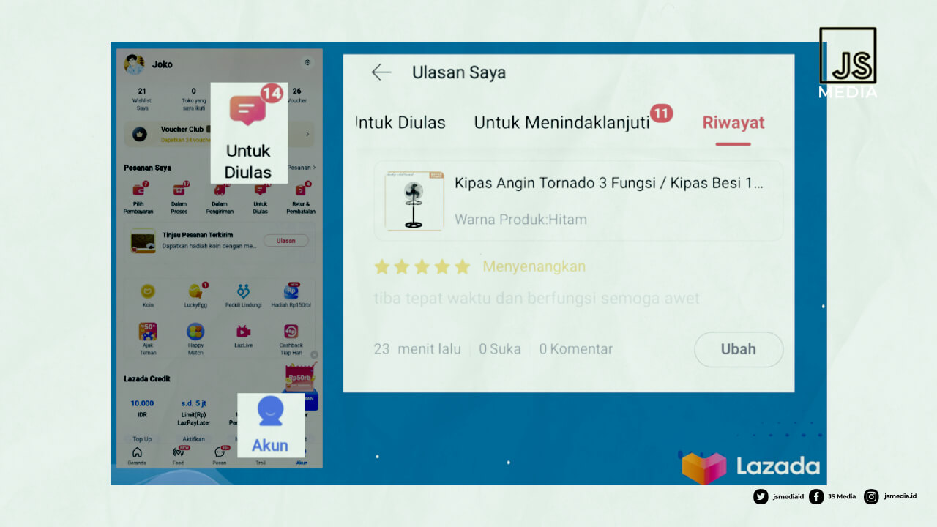Open Cashback Tiap Hari icon
937x527 pixels.
[291, 332]
